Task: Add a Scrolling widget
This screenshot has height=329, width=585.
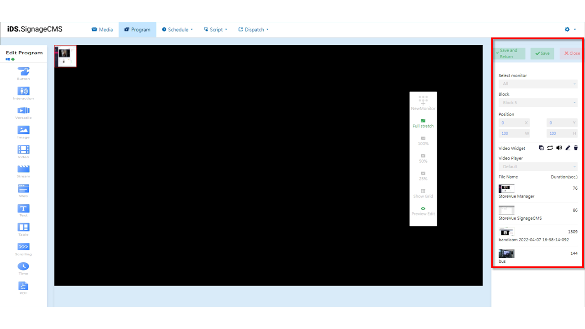Action: (23, 248)
